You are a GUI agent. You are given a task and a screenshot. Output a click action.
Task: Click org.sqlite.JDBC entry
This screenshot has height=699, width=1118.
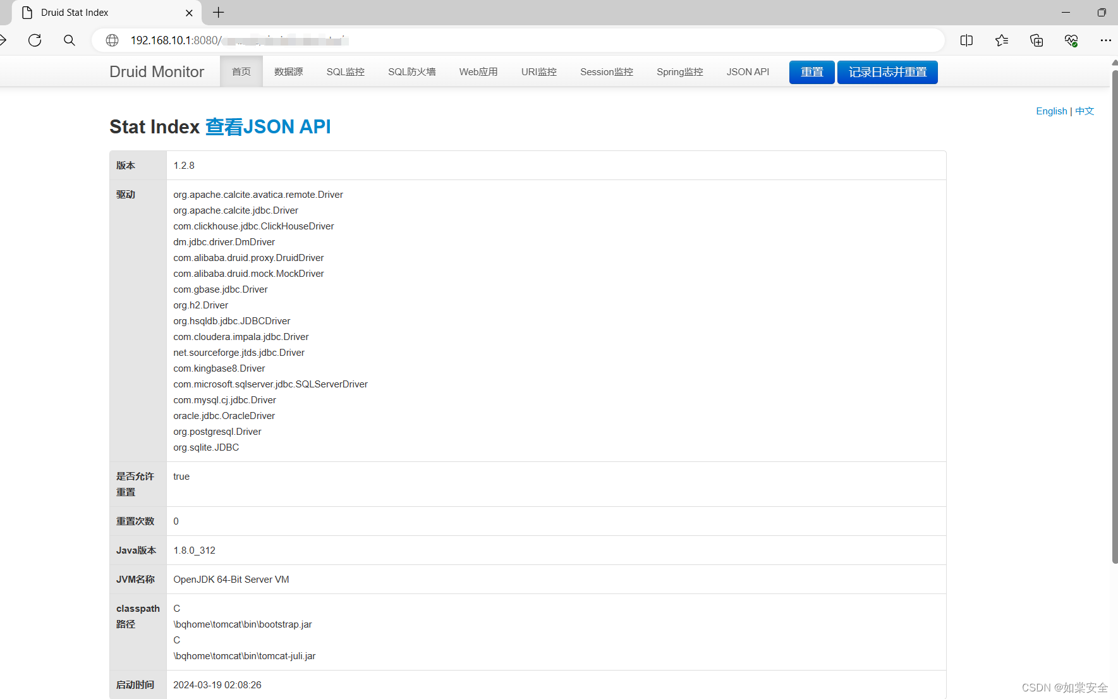click(207, 447)
